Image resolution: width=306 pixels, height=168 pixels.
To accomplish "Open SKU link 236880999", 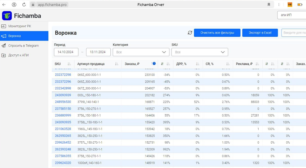I will tap(63, 115).
